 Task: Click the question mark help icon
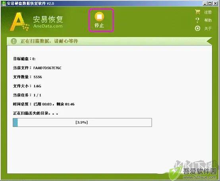(197, 20)
